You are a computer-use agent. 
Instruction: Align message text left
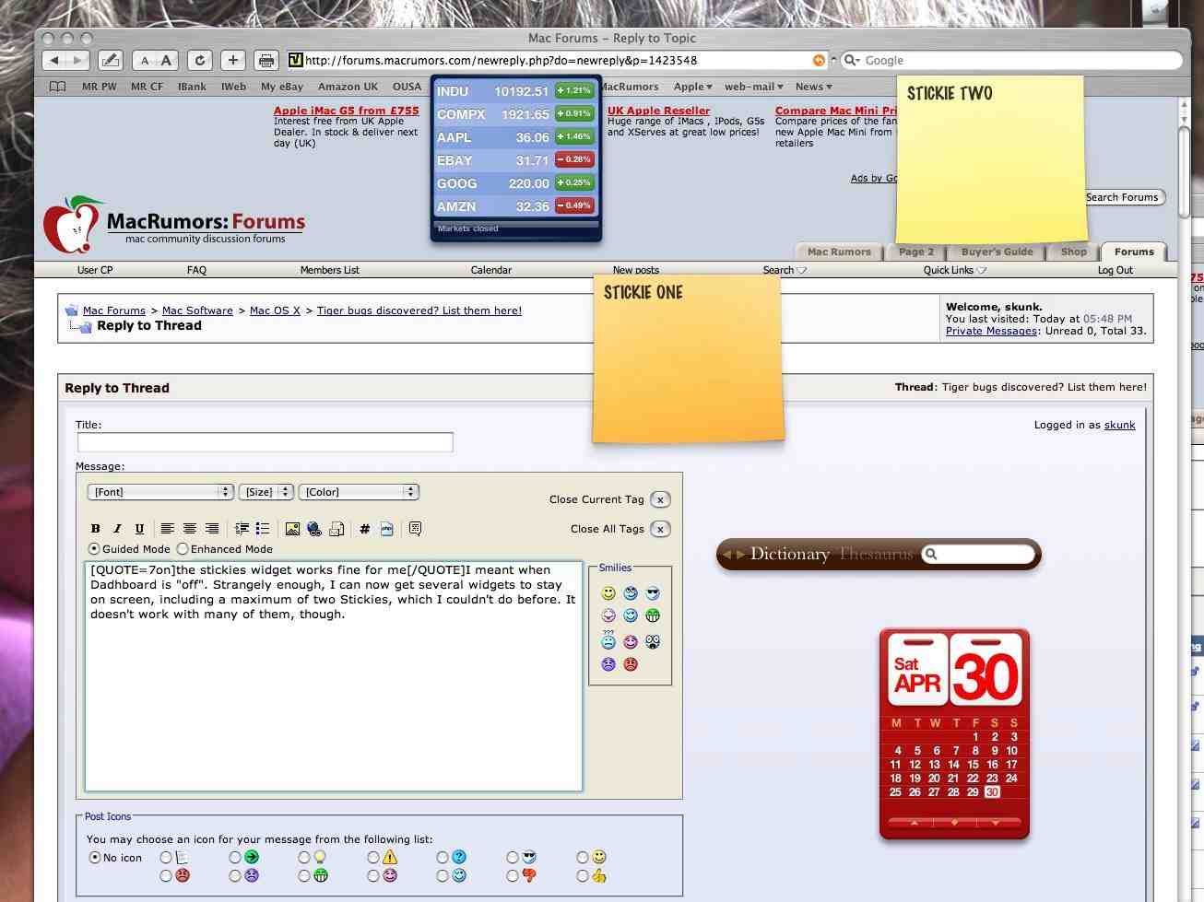[x=167, y=529]
